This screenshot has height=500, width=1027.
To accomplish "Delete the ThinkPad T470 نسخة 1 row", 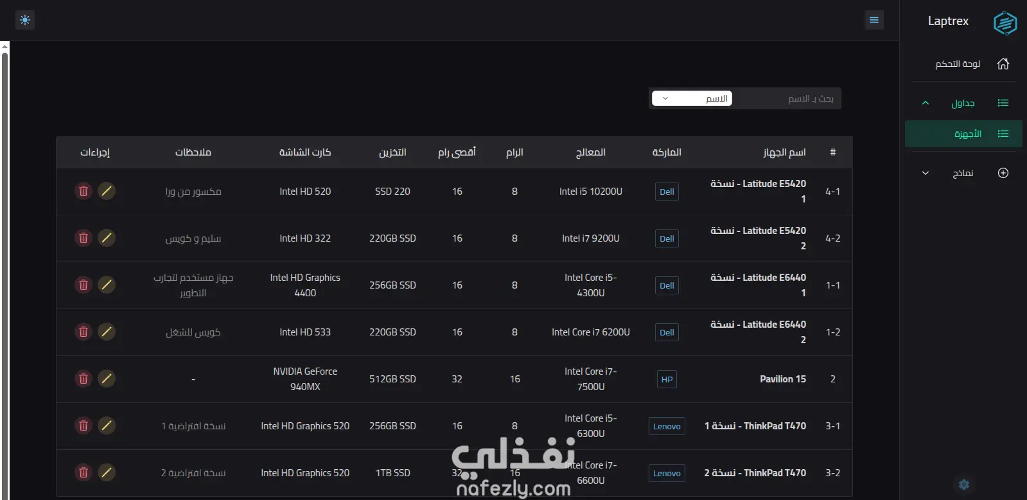I will click(83, 425).
